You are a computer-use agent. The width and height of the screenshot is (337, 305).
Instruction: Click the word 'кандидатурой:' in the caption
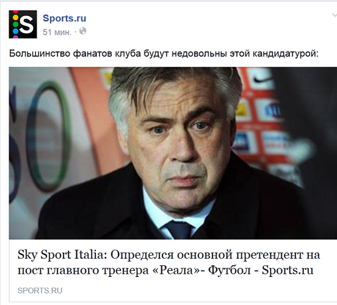click(286, 54)
